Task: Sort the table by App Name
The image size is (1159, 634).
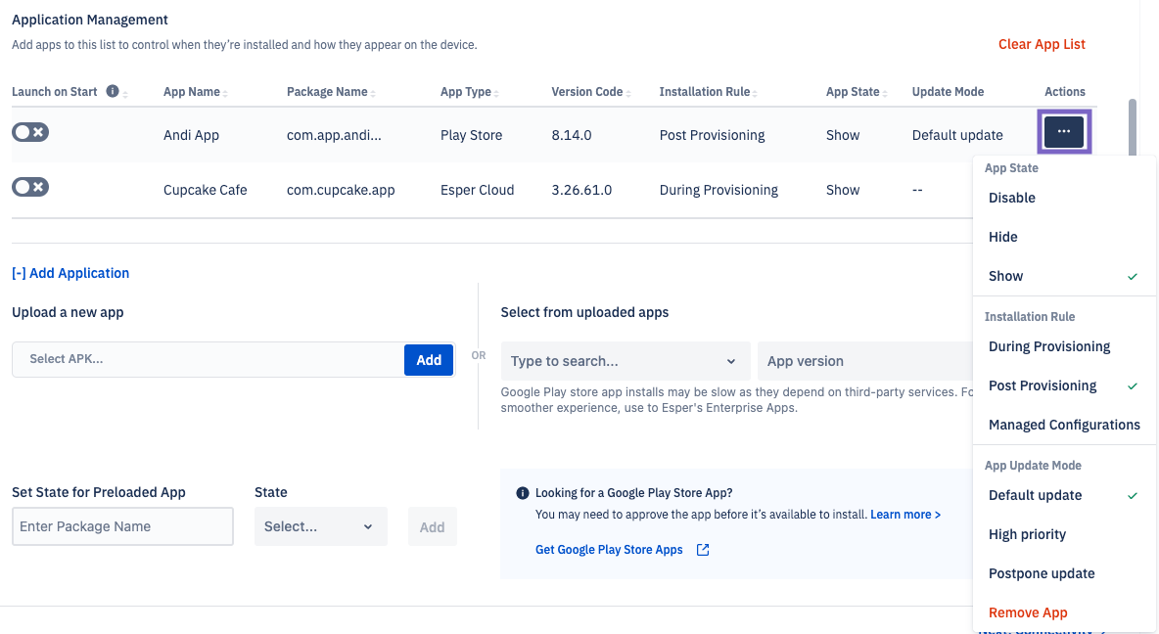Action: (225, 93)
